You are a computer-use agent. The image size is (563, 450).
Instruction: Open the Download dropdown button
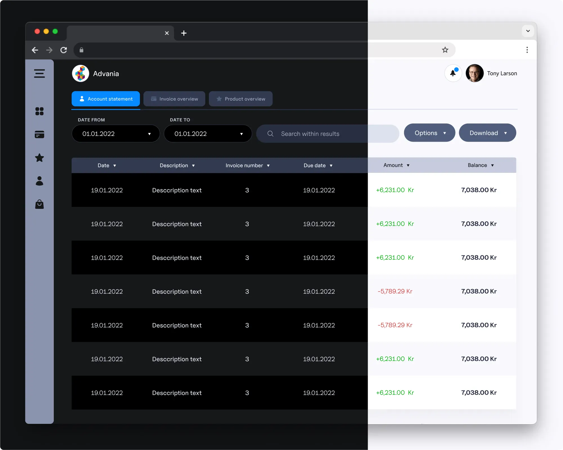[x=487, y=133]
